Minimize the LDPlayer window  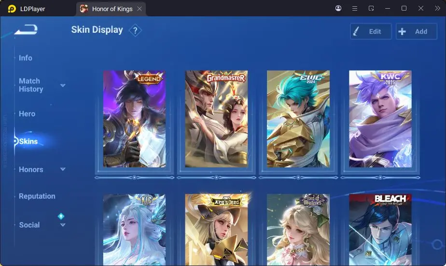coord(388,8)
